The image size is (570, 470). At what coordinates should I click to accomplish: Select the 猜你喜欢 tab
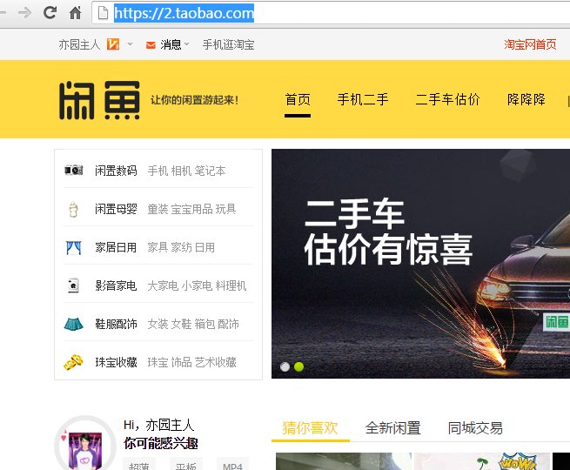310,428
